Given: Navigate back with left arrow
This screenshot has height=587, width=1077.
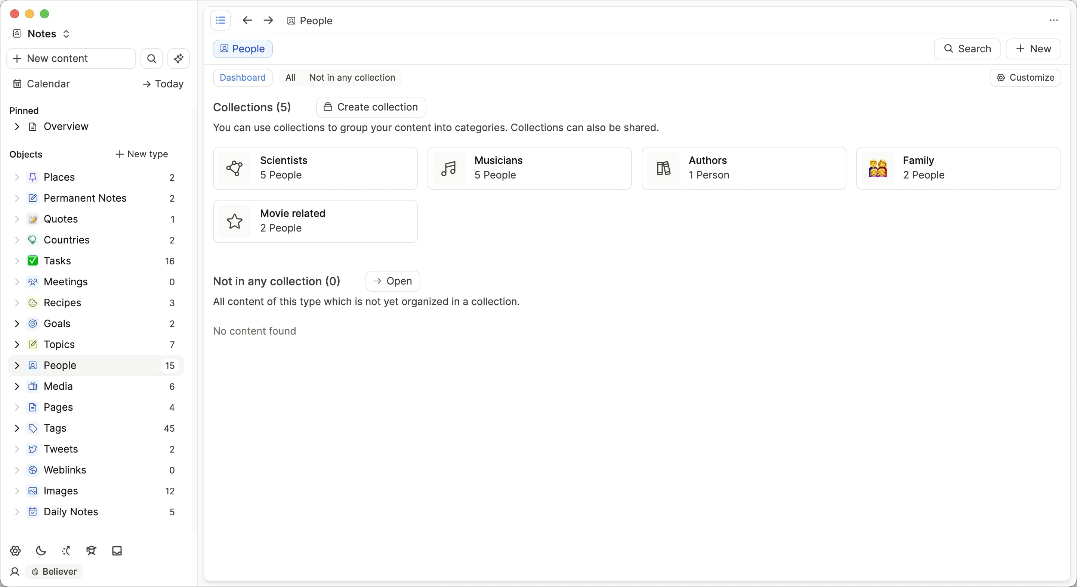Looking at the screenshot, I should pyautogui.click(x=247, y=21).
